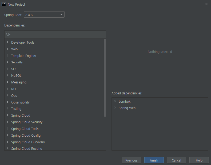Remove Spring Web dependency with X icon
211x165 pixels.
click(115, 108)
